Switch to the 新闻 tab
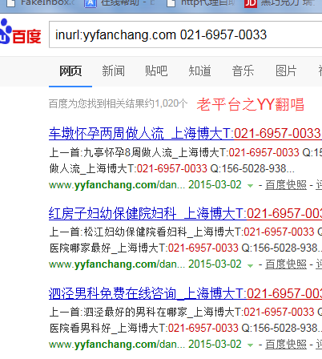Image resolution: width=322 pixels, height=359 pixels. pyautogui.click(x=113, y=71)
